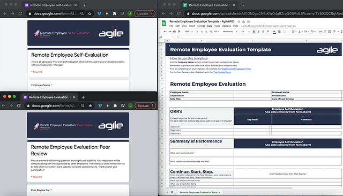
Task: Star the Remote Employee Evaluation Template spreadsheet
Action: click(239, 21)
